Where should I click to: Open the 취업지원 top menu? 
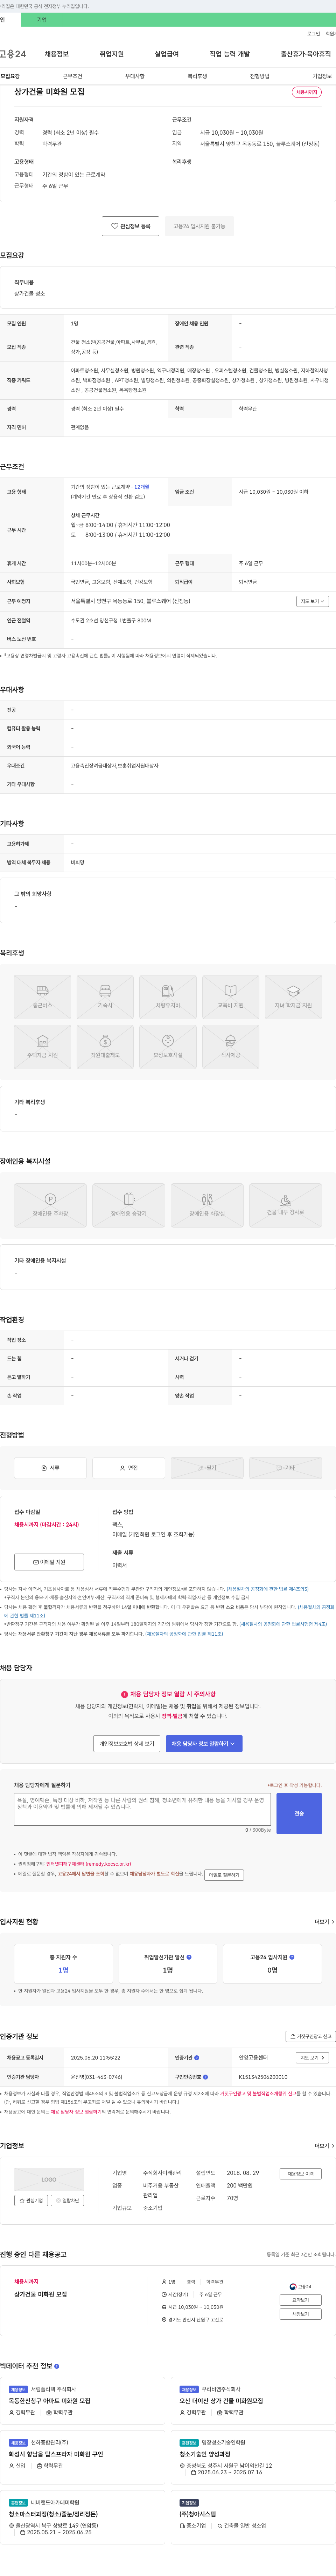pyautogui.click(x=112, y=54)
